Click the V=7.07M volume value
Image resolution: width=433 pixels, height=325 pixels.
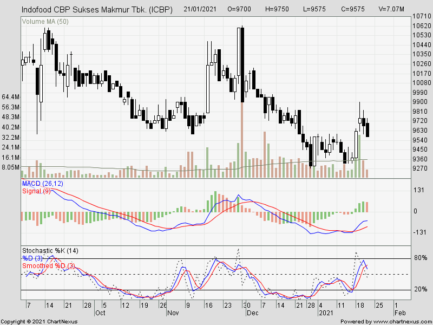(x=391, y=9)
